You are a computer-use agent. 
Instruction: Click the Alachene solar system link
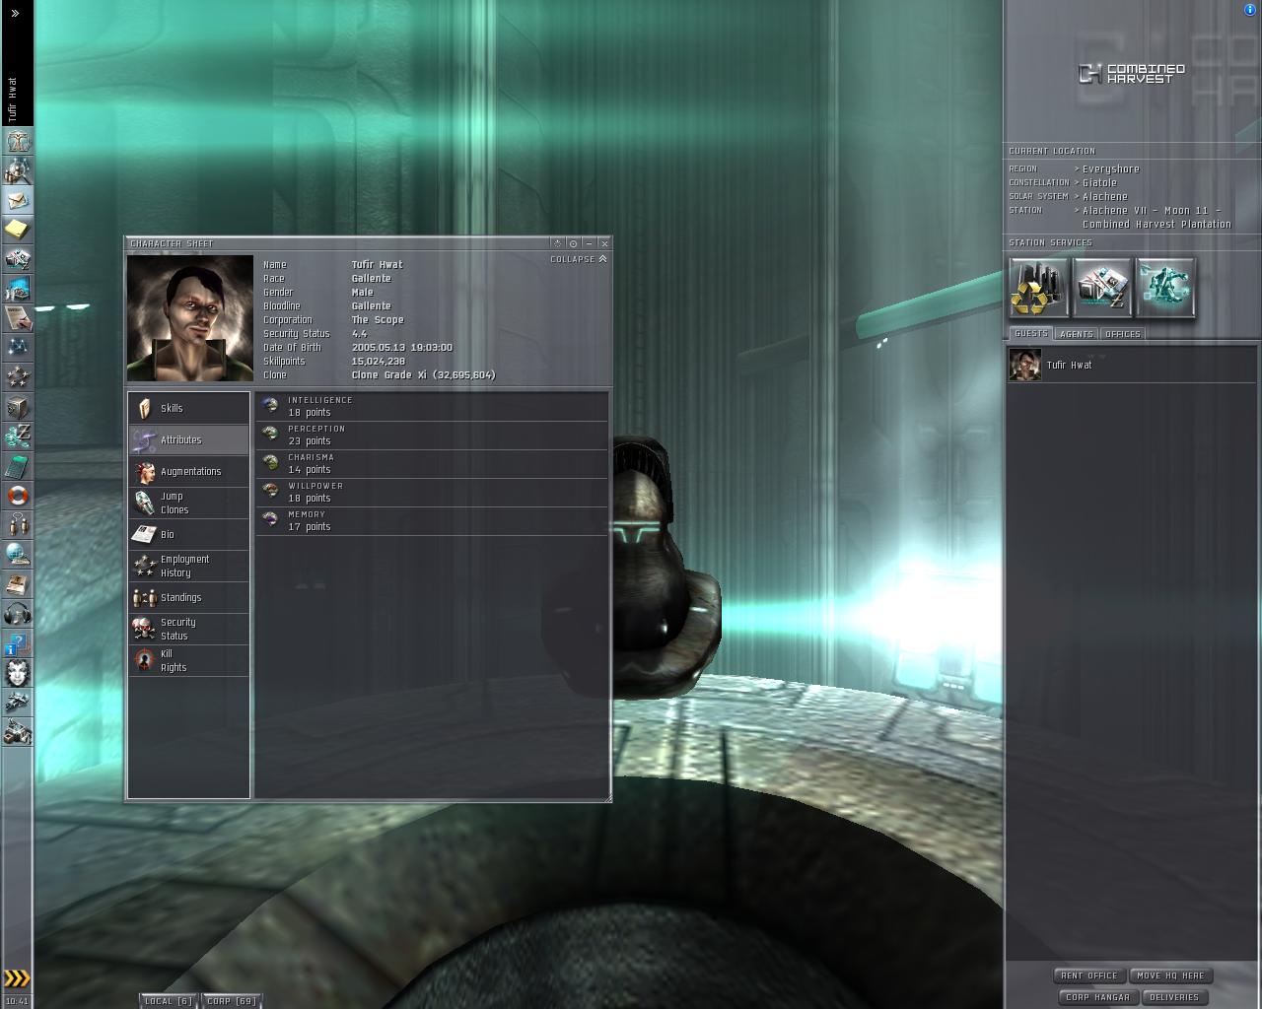tap(1105, 197)
